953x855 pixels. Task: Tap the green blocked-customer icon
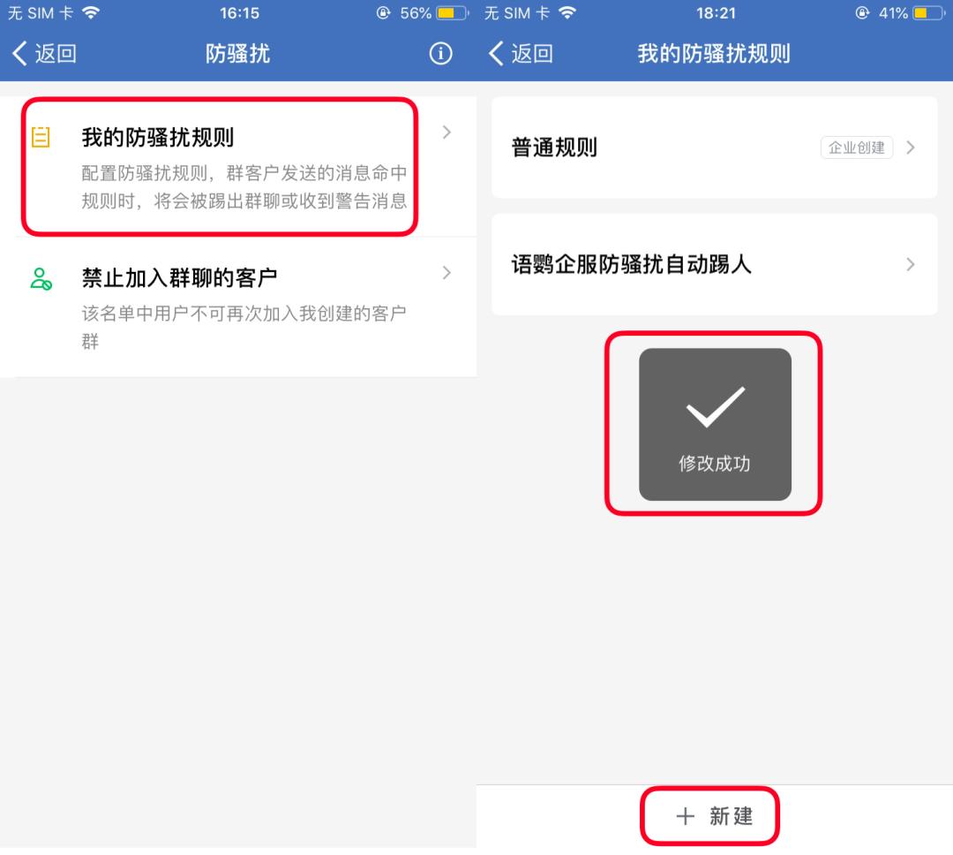41,279
